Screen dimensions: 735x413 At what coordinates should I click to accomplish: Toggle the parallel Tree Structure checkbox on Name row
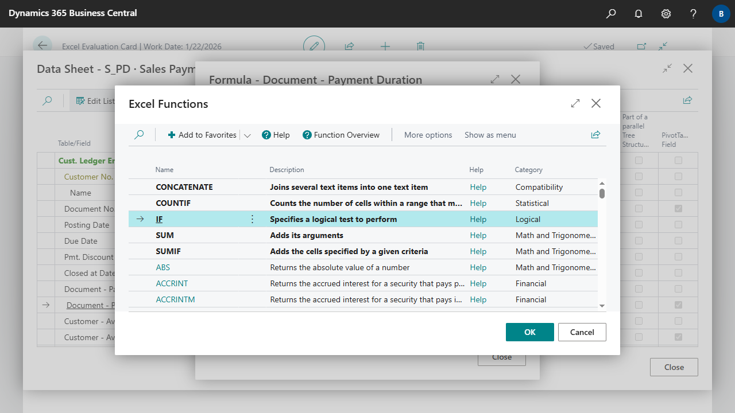(639, 192)
